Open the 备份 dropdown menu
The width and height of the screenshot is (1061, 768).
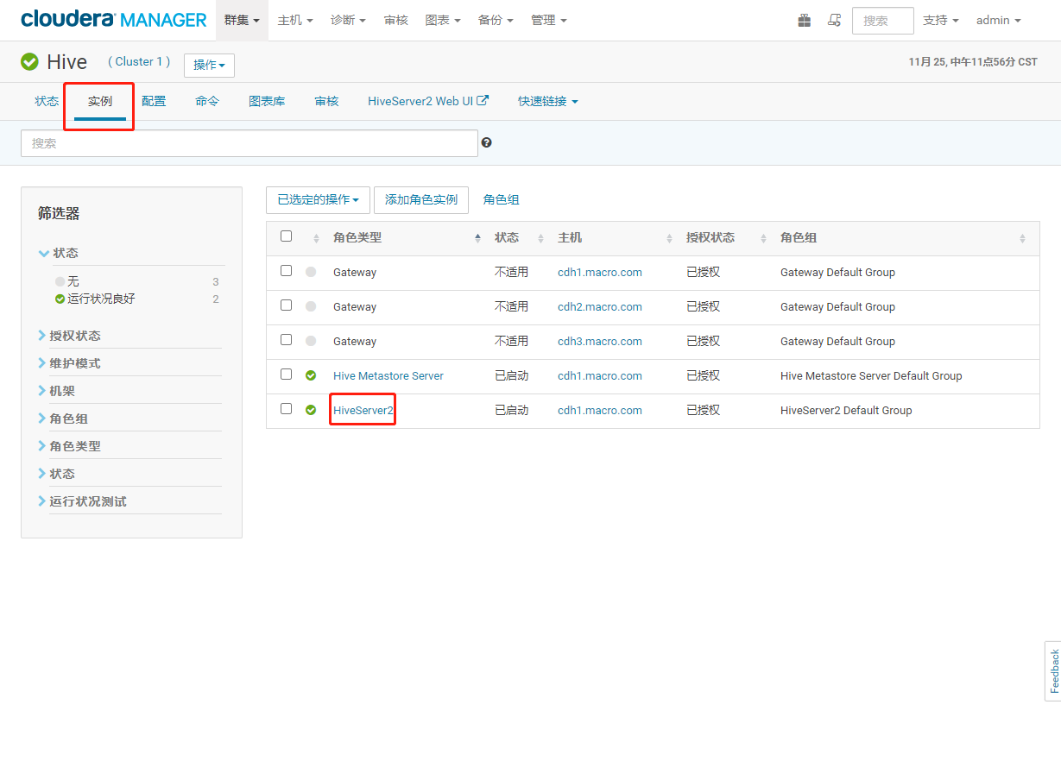[x=496, y=20]
